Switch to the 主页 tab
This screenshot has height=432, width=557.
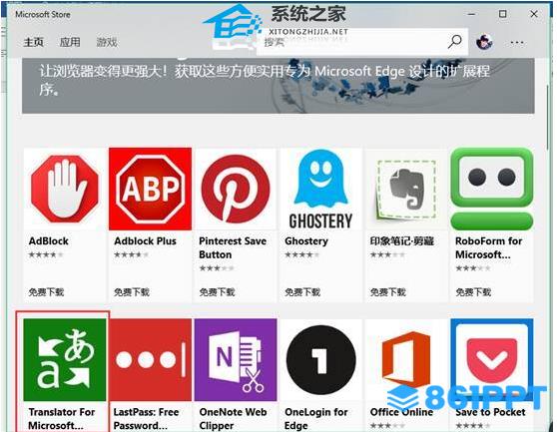point(33,42)
